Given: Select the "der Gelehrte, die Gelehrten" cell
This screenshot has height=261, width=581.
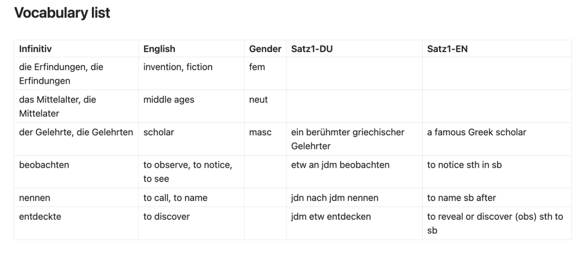Looking at the screenshot, I should 76,132.
